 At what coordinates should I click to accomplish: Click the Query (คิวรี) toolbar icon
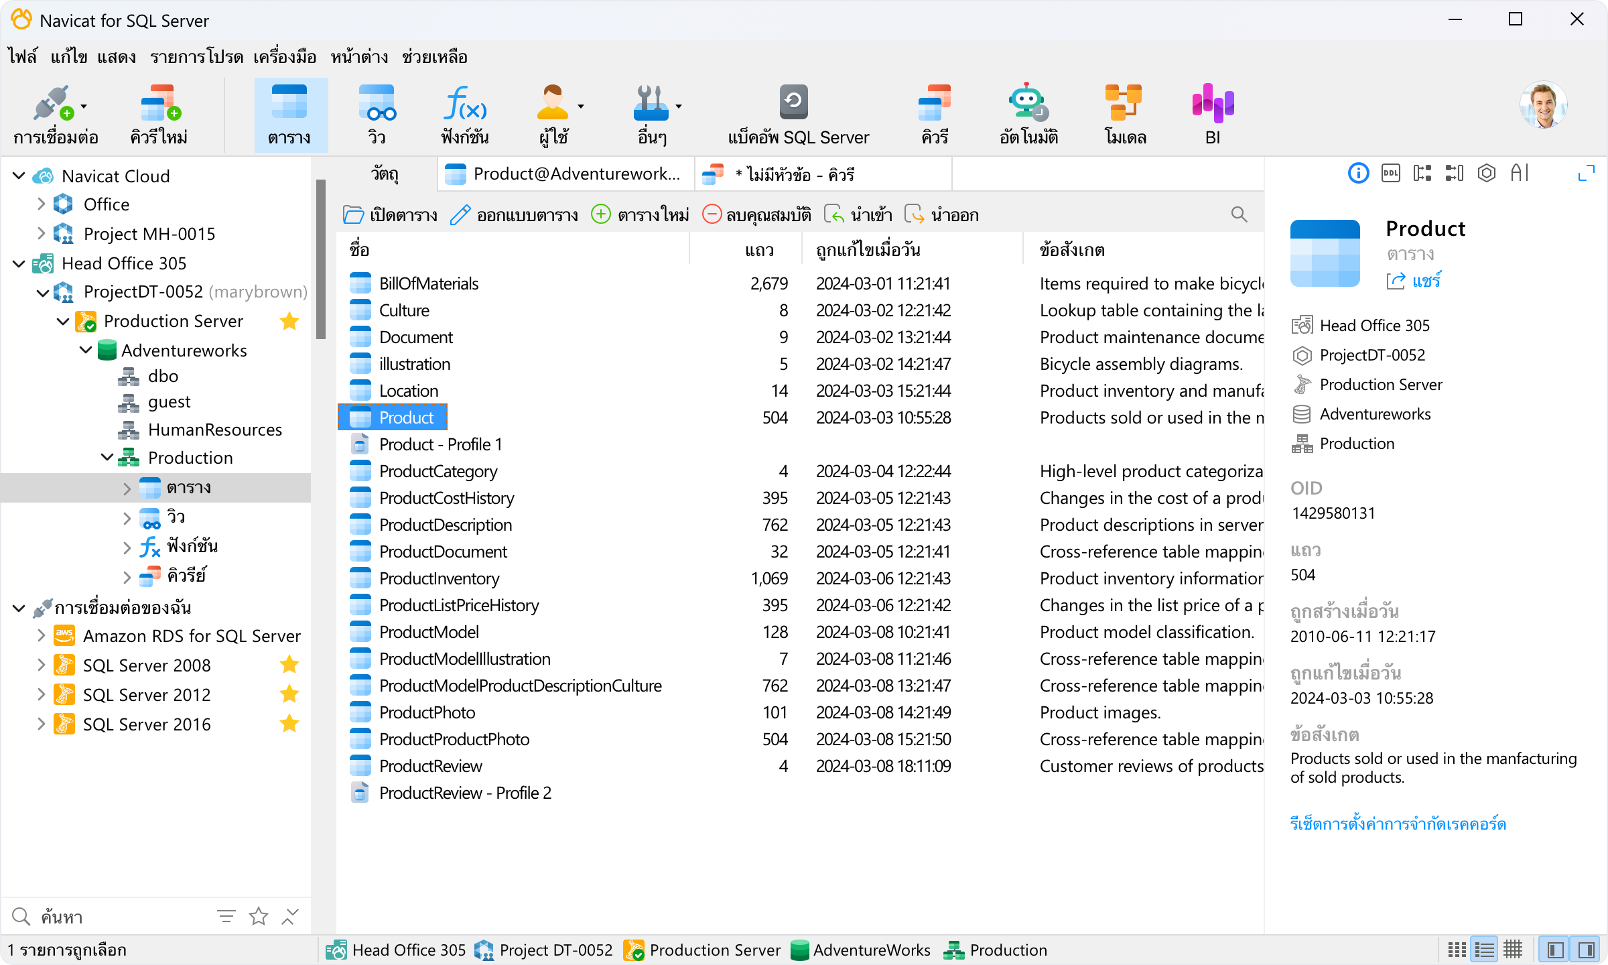click(x=935, y=114)
